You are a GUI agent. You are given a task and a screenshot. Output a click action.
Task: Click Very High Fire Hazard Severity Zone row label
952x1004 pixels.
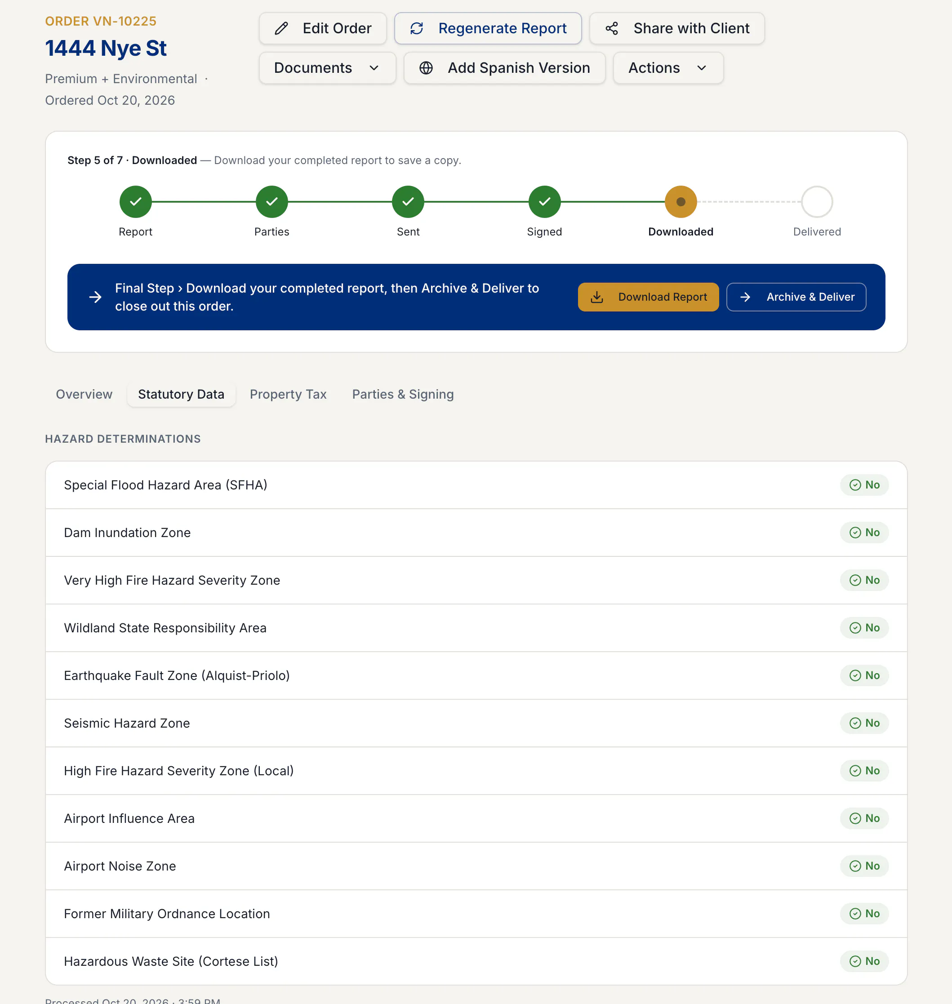click(x=172, y=580)
